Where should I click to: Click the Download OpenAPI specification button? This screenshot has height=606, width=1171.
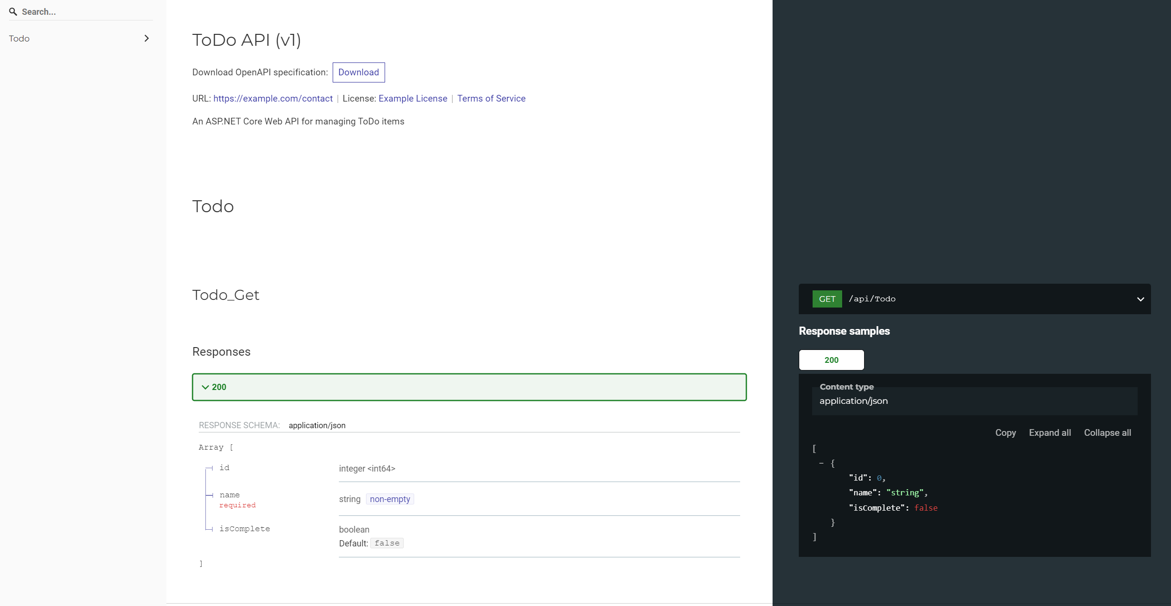(x=358, y=72)
